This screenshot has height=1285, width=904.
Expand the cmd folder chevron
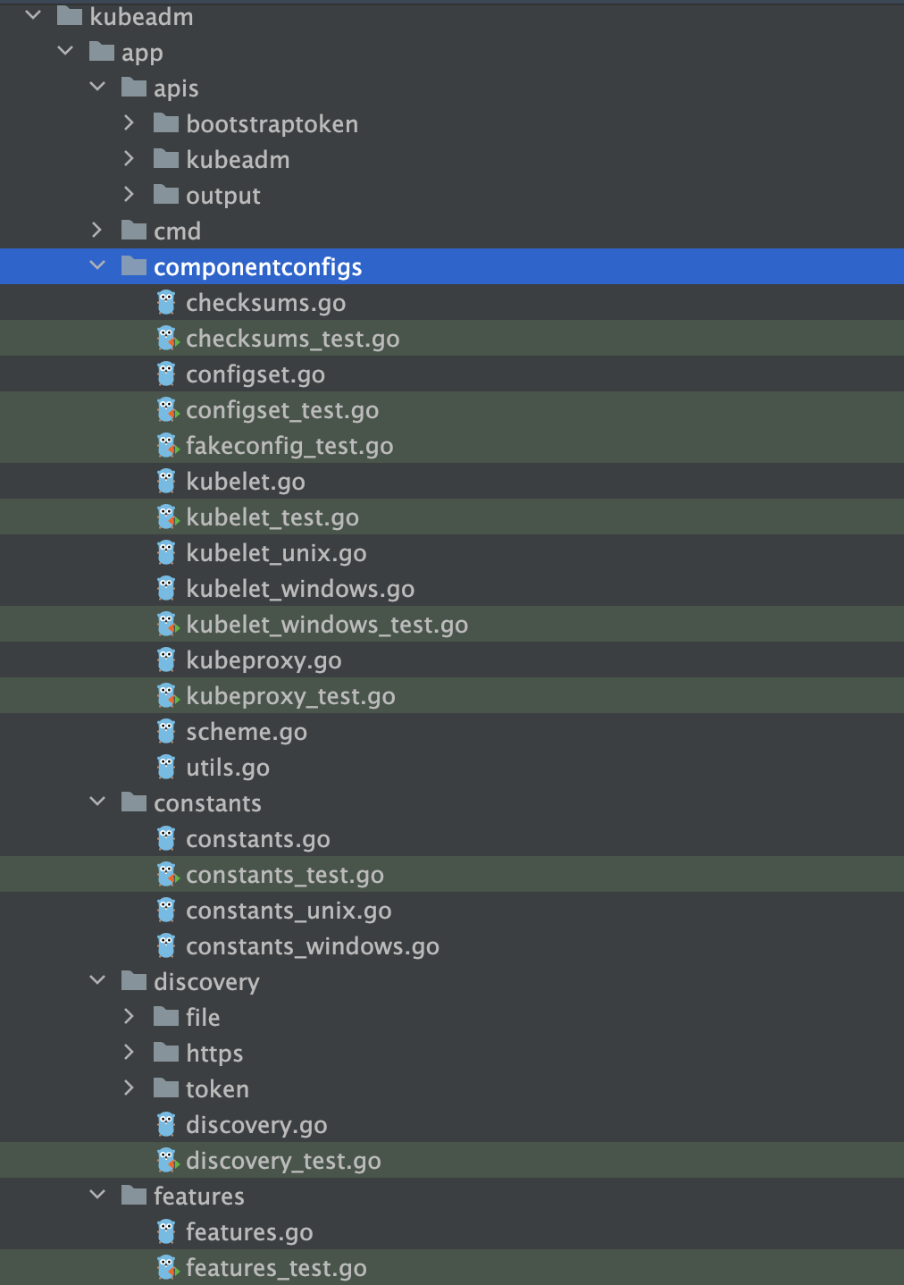[x=96, y=231]
